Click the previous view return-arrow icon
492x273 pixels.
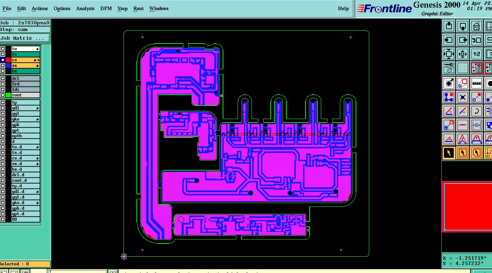tap(477, 40)
